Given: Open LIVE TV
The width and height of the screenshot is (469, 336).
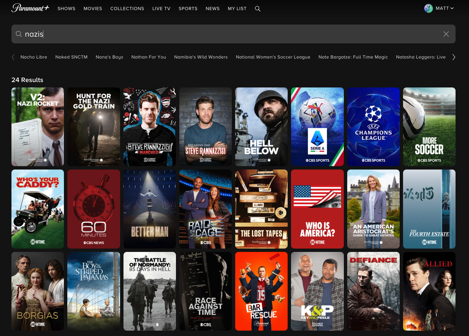Looking at the screenshot, I should pos(161,8).
